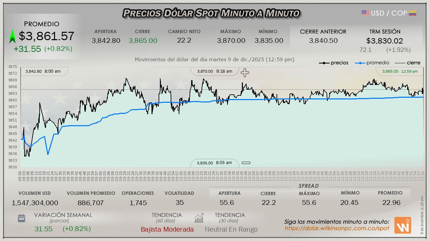Select the 3,835.00 8:03 am minimum marker
This screenshot has height=241, width=430.
tap(214, 163)
